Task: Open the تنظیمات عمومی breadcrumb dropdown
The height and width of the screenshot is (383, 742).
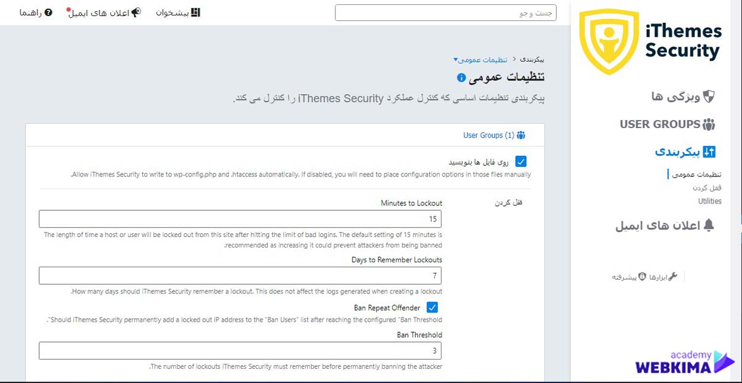Action: 480,59
